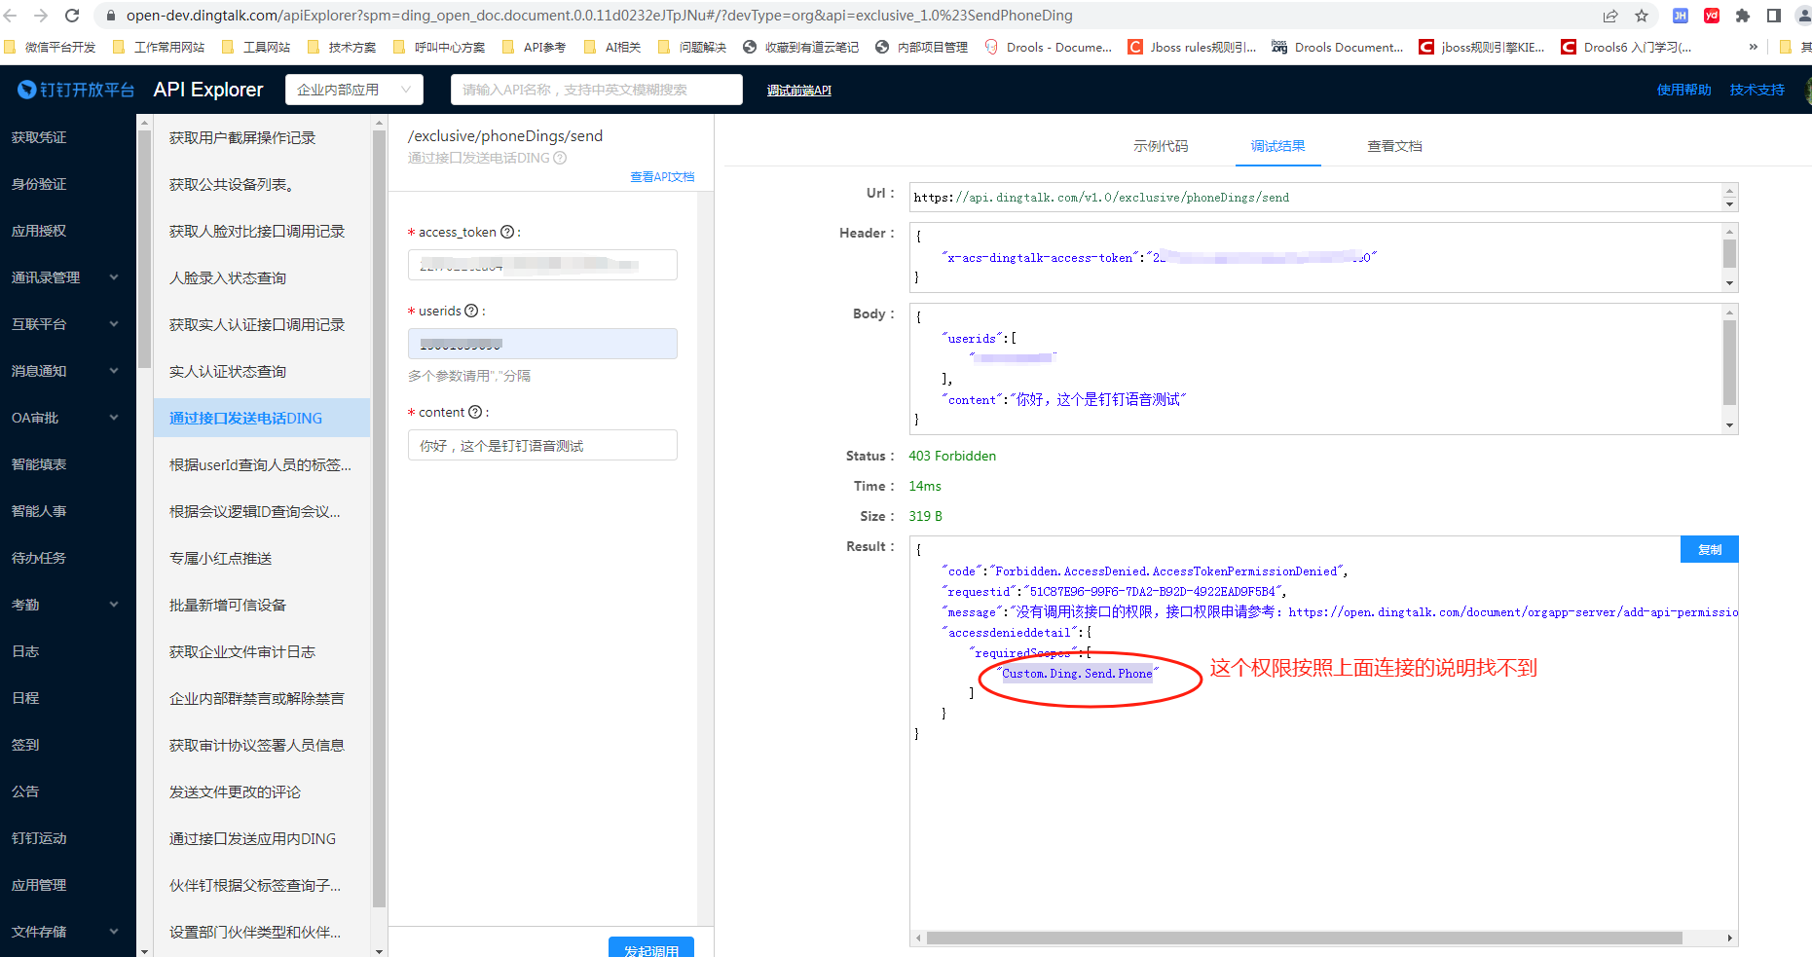Viewport: 1812px width, 957px height.
Task: Switch to the 调试结果 tab
Action: click(1277, 146)
